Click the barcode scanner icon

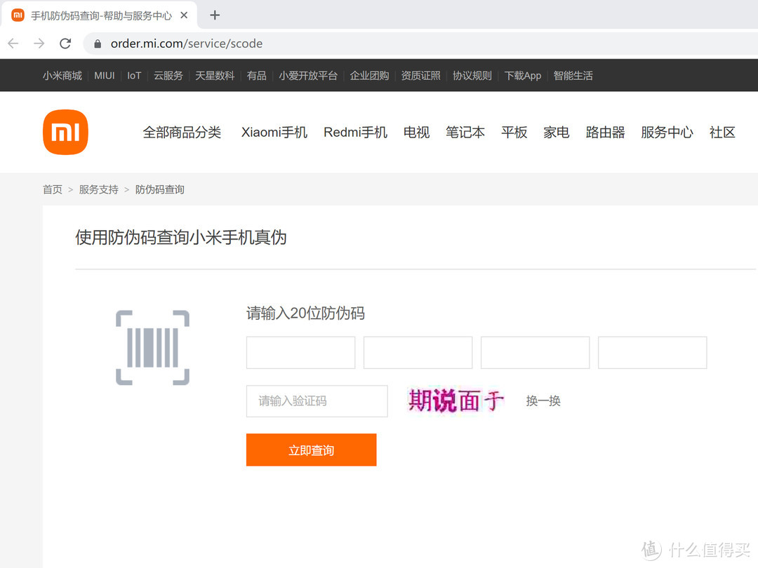tap(153, 348)
